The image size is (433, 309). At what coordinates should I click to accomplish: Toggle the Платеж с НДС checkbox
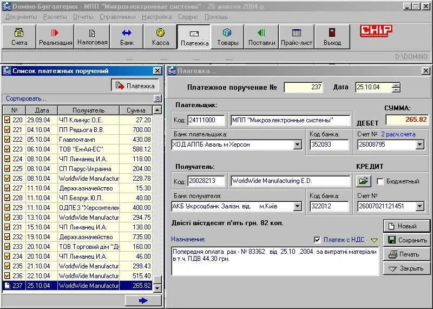(317, 240)
